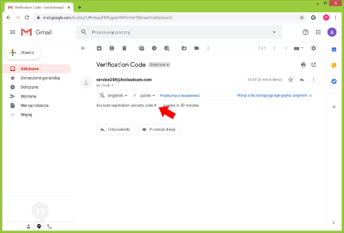
Task: Snooze the email with the clock icon
Action: coord(154,48)
